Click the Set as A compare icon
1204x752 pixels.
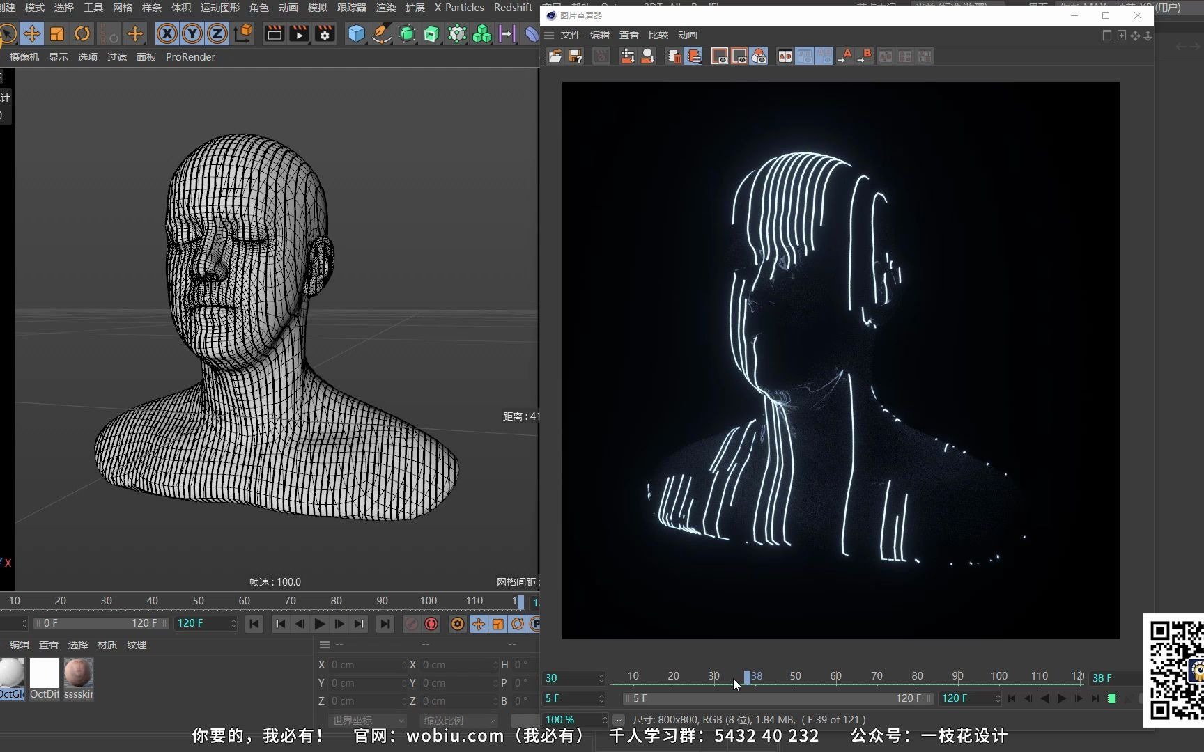tap(844, 56)
